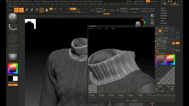Click the ZBrush logo in title bar
This screenshot has width=189, height=106.
7,1
